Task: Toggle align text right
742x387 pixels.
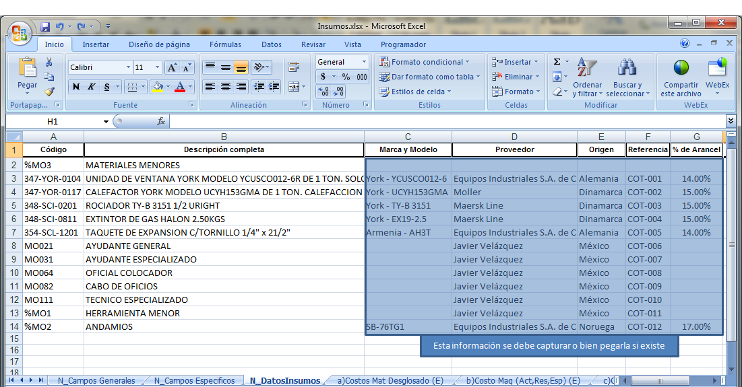Action: point(241,86)
